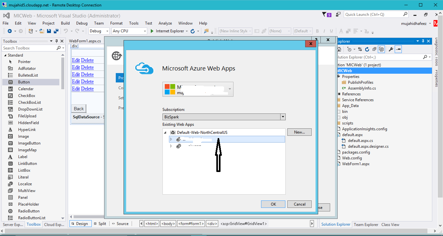Image resolution: width=443 pixels, height=236 pixels.
Task: Click the Open File toolbar icon
Action: coord(42,31)
